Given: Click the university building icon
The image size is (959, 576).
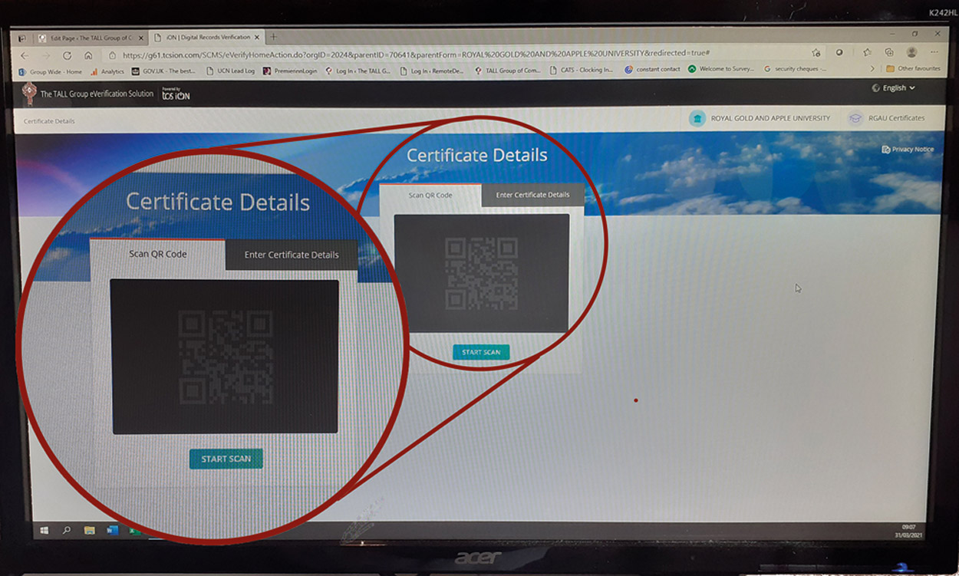Looking at the screenshot, I should tap(697, 119).
